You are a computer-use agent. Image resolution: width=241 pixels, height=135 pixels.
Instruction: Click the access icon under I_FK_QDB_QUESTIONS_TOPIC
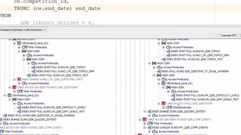click(25, 83)
